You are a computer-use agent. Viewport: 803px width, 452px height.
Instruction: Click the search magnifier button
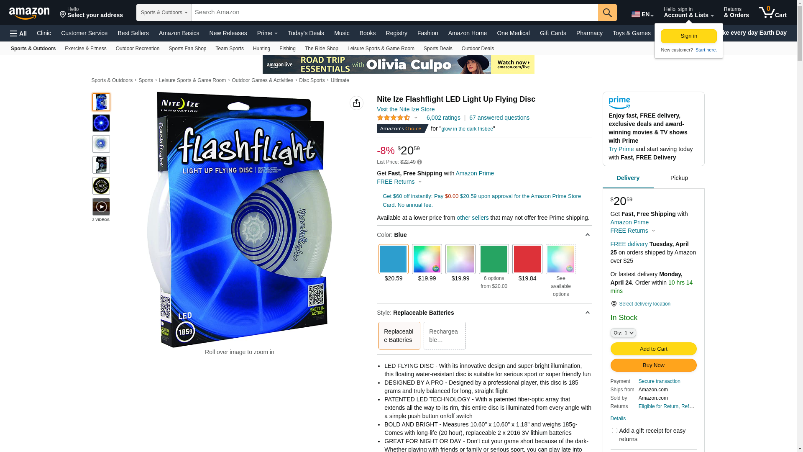[x=607, y=13]
